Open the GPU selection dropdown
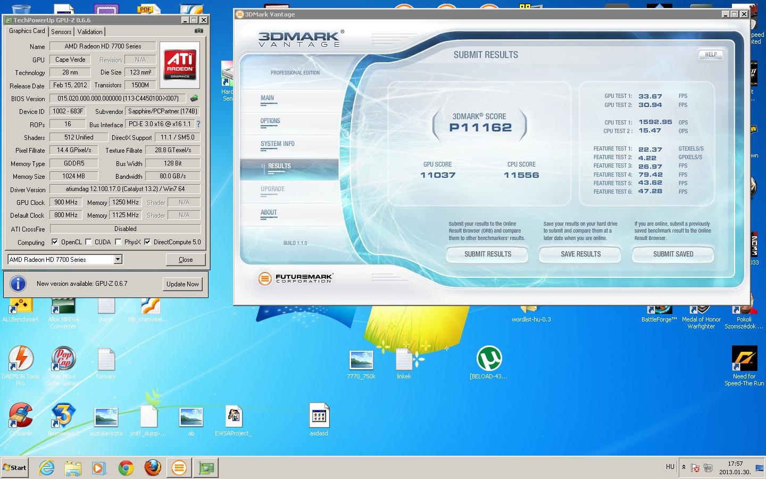Image resolution: width=766 pixels, height=479 pixels. (x=118, y=259)
